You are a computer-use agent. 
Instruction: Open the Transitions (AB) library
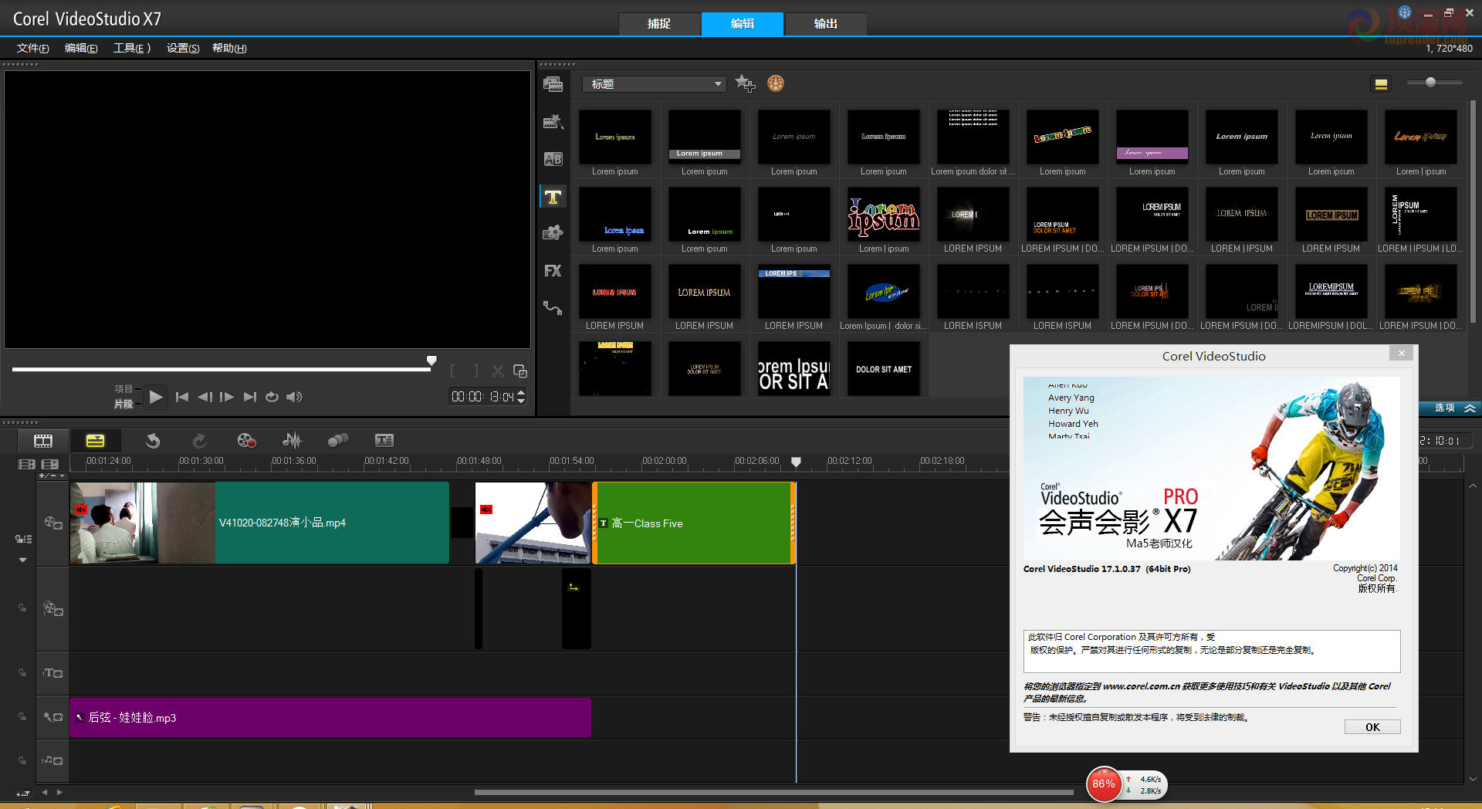(553, 159)
